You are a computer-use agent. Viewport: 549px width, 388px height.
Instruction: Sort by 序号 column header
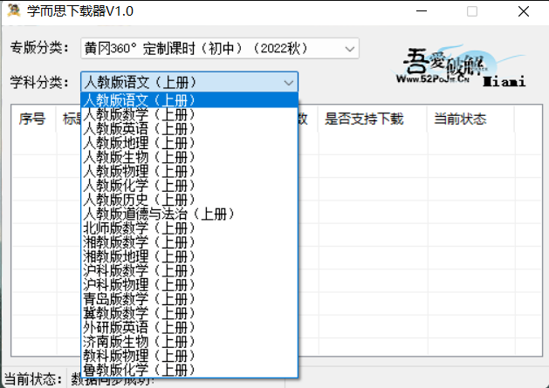tap(34, 119)
